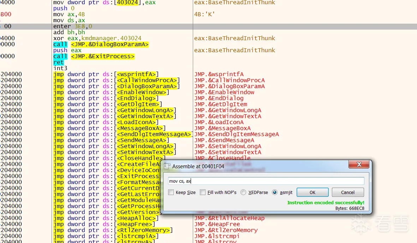Select the asmjit assembler option
The width and height of the screenshot is (417, 243).
point(275,192)
